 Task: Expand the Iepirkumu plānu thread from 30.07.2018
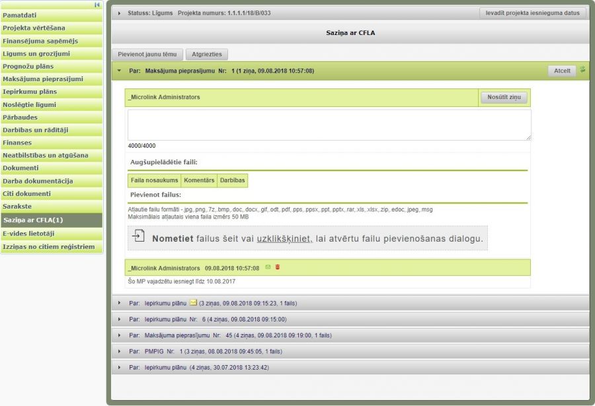(x=119, y=368)
